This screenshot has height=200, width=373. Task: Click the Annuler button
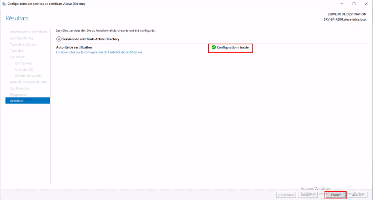357,195
